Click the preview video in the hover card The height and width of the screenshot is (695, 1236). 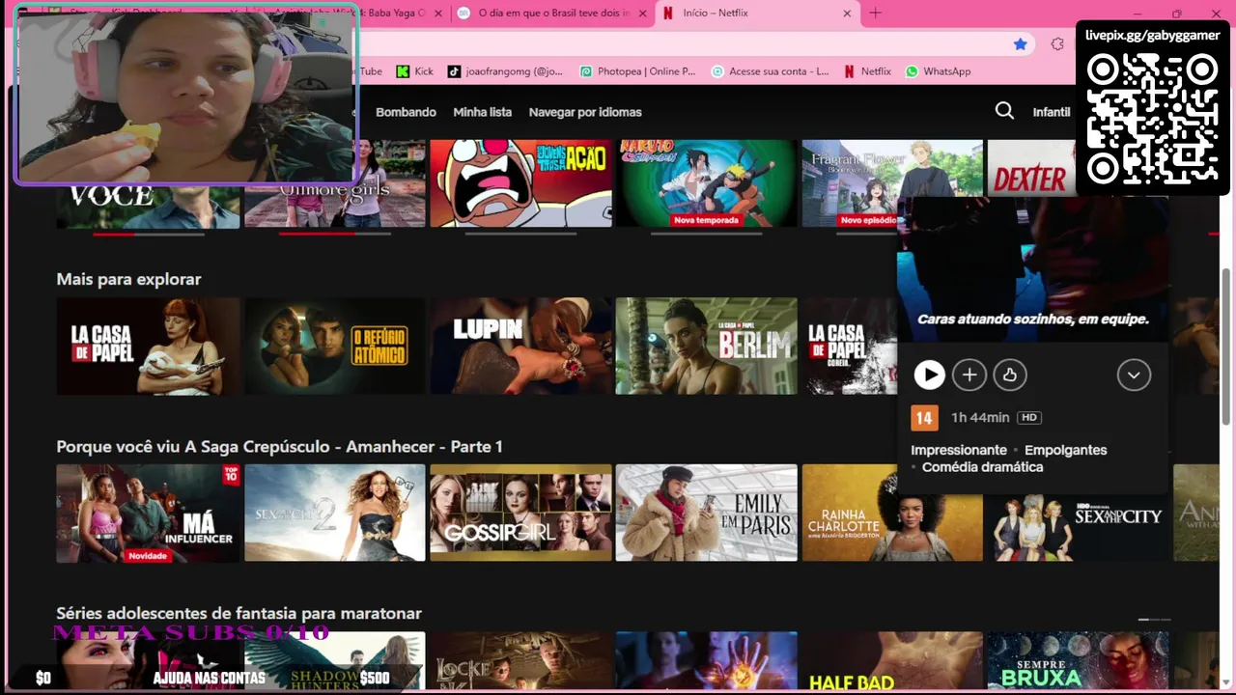click(1032, 270)
